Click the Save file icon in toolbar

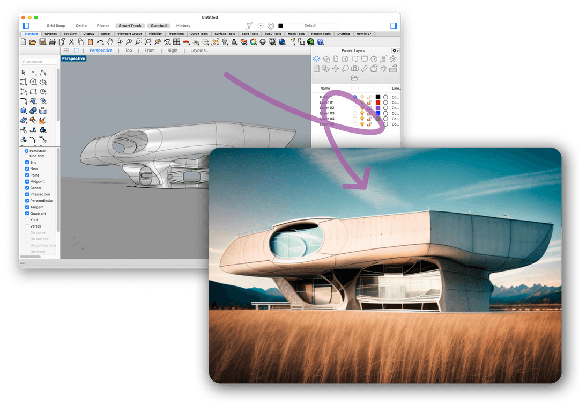(42, 42)
